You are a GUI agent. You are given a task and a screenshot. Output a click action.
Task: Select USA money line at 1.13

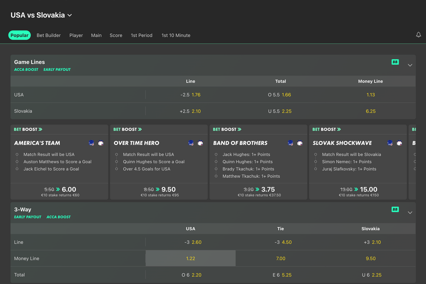coord(371,95)
